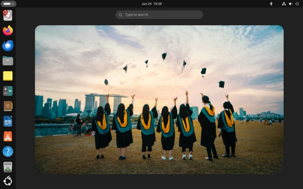Open the clock showing Jun 24 19:39
303x189 pixels.
point(151,4)
